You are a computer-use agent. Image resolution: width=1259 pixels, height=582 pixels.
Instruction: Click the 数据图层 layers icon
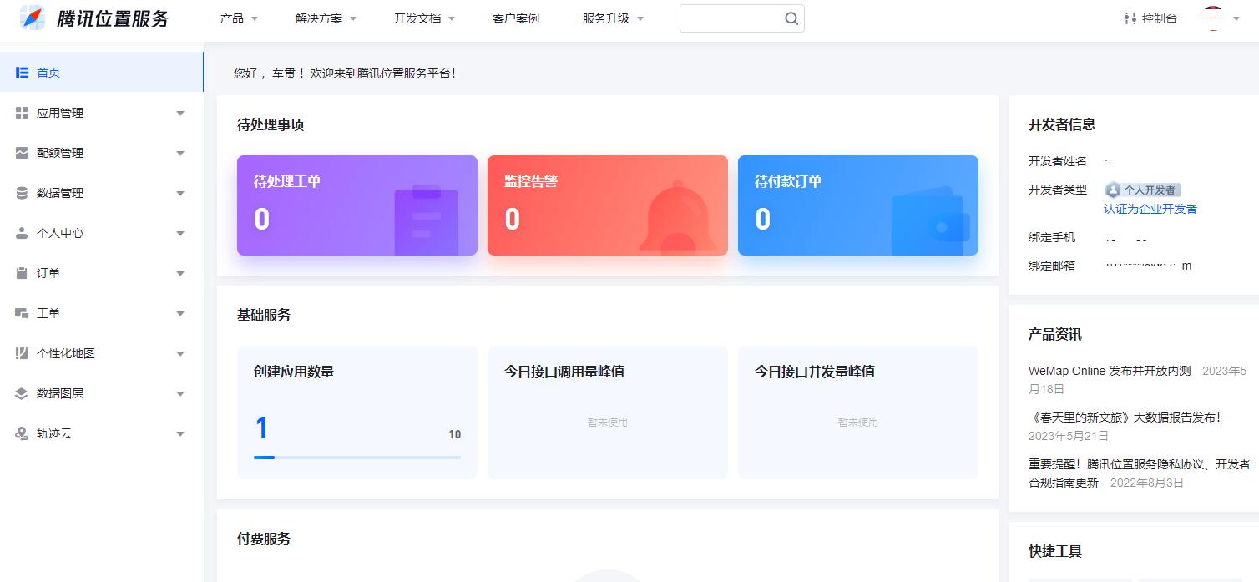coord(23,393)
